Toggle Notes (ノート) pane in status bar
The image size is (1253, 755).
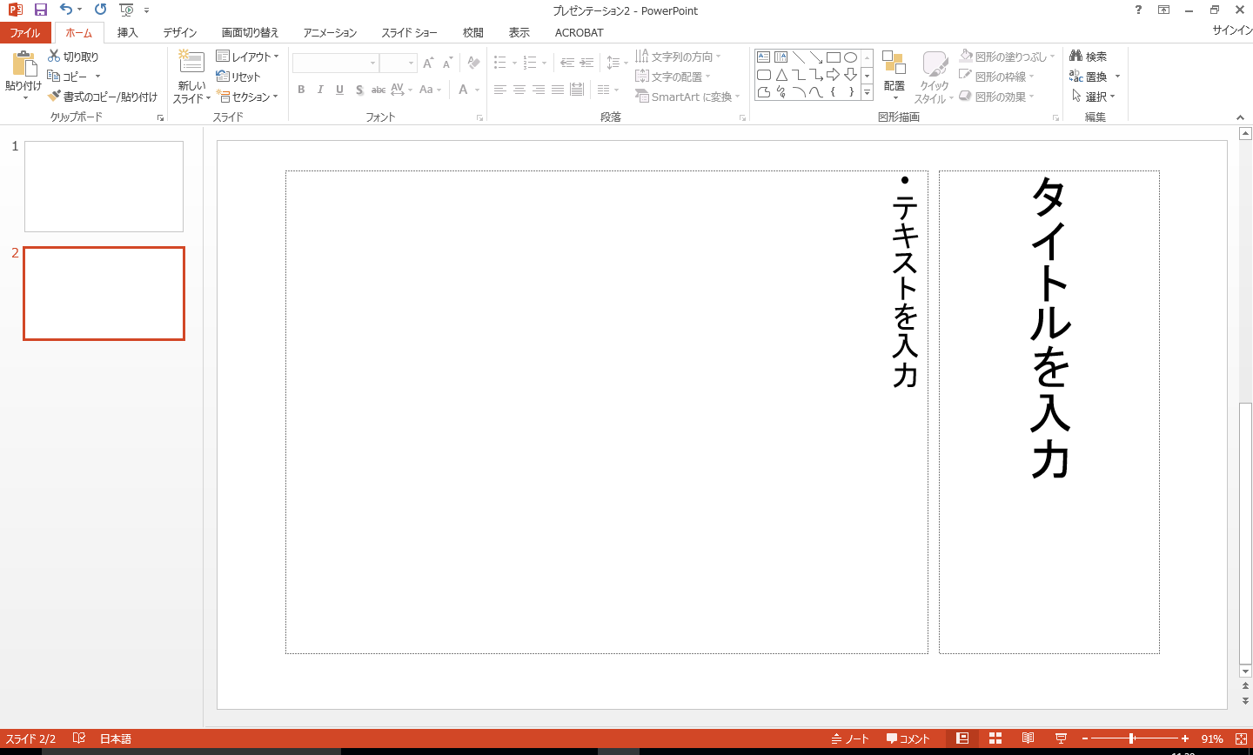coord(850,738)
